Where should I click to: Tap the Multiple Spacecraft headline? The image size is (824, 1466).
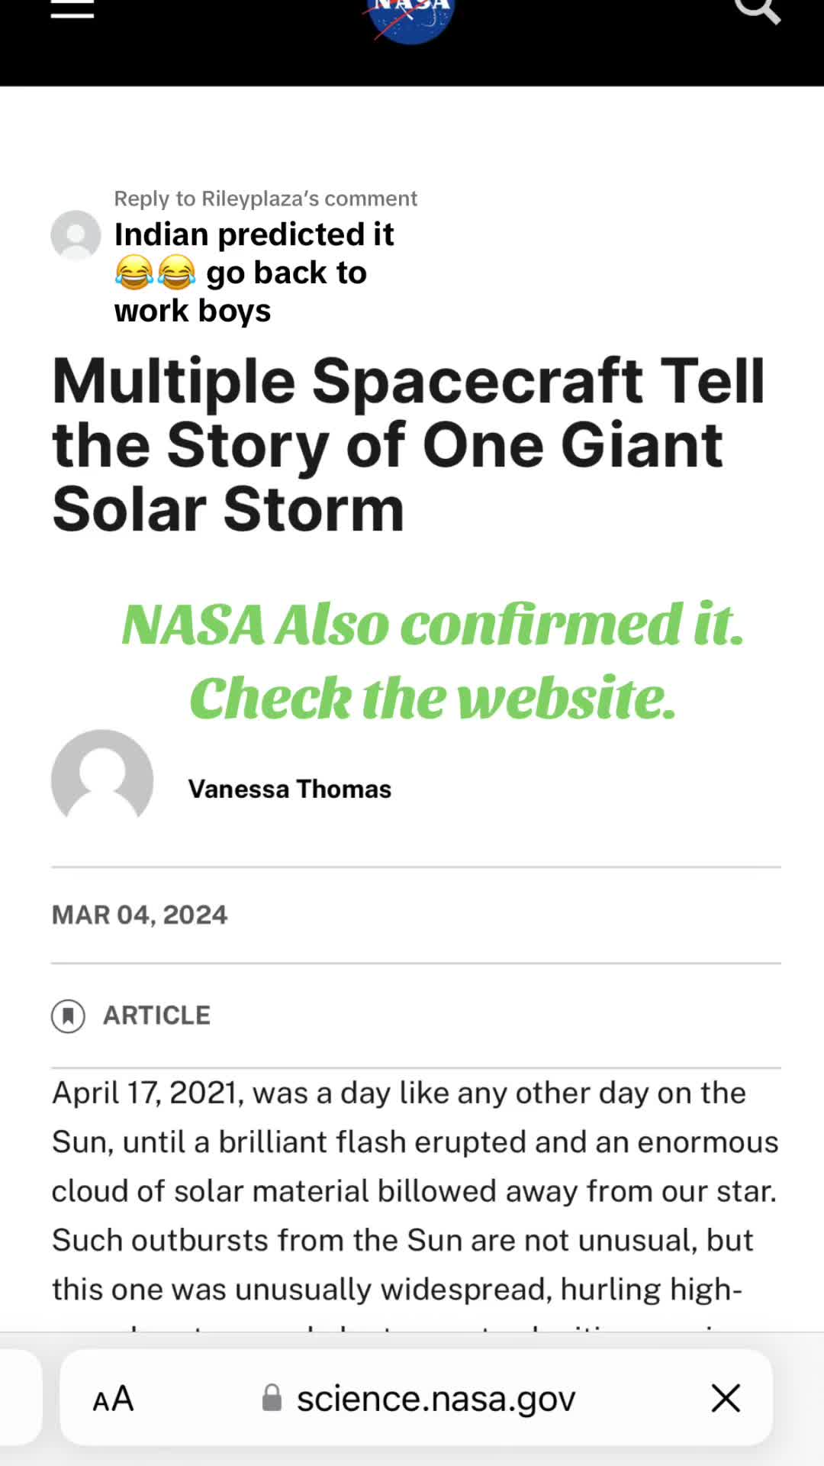tap(408, 445)
